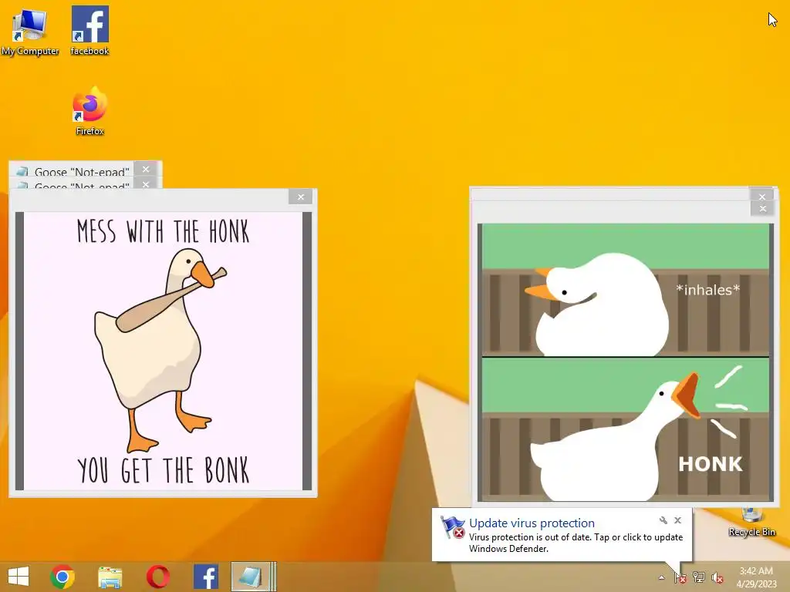Close the second Goose "Not-epad" window
The height and width of the screenshot is (592, 790).
tap(146, 183)
